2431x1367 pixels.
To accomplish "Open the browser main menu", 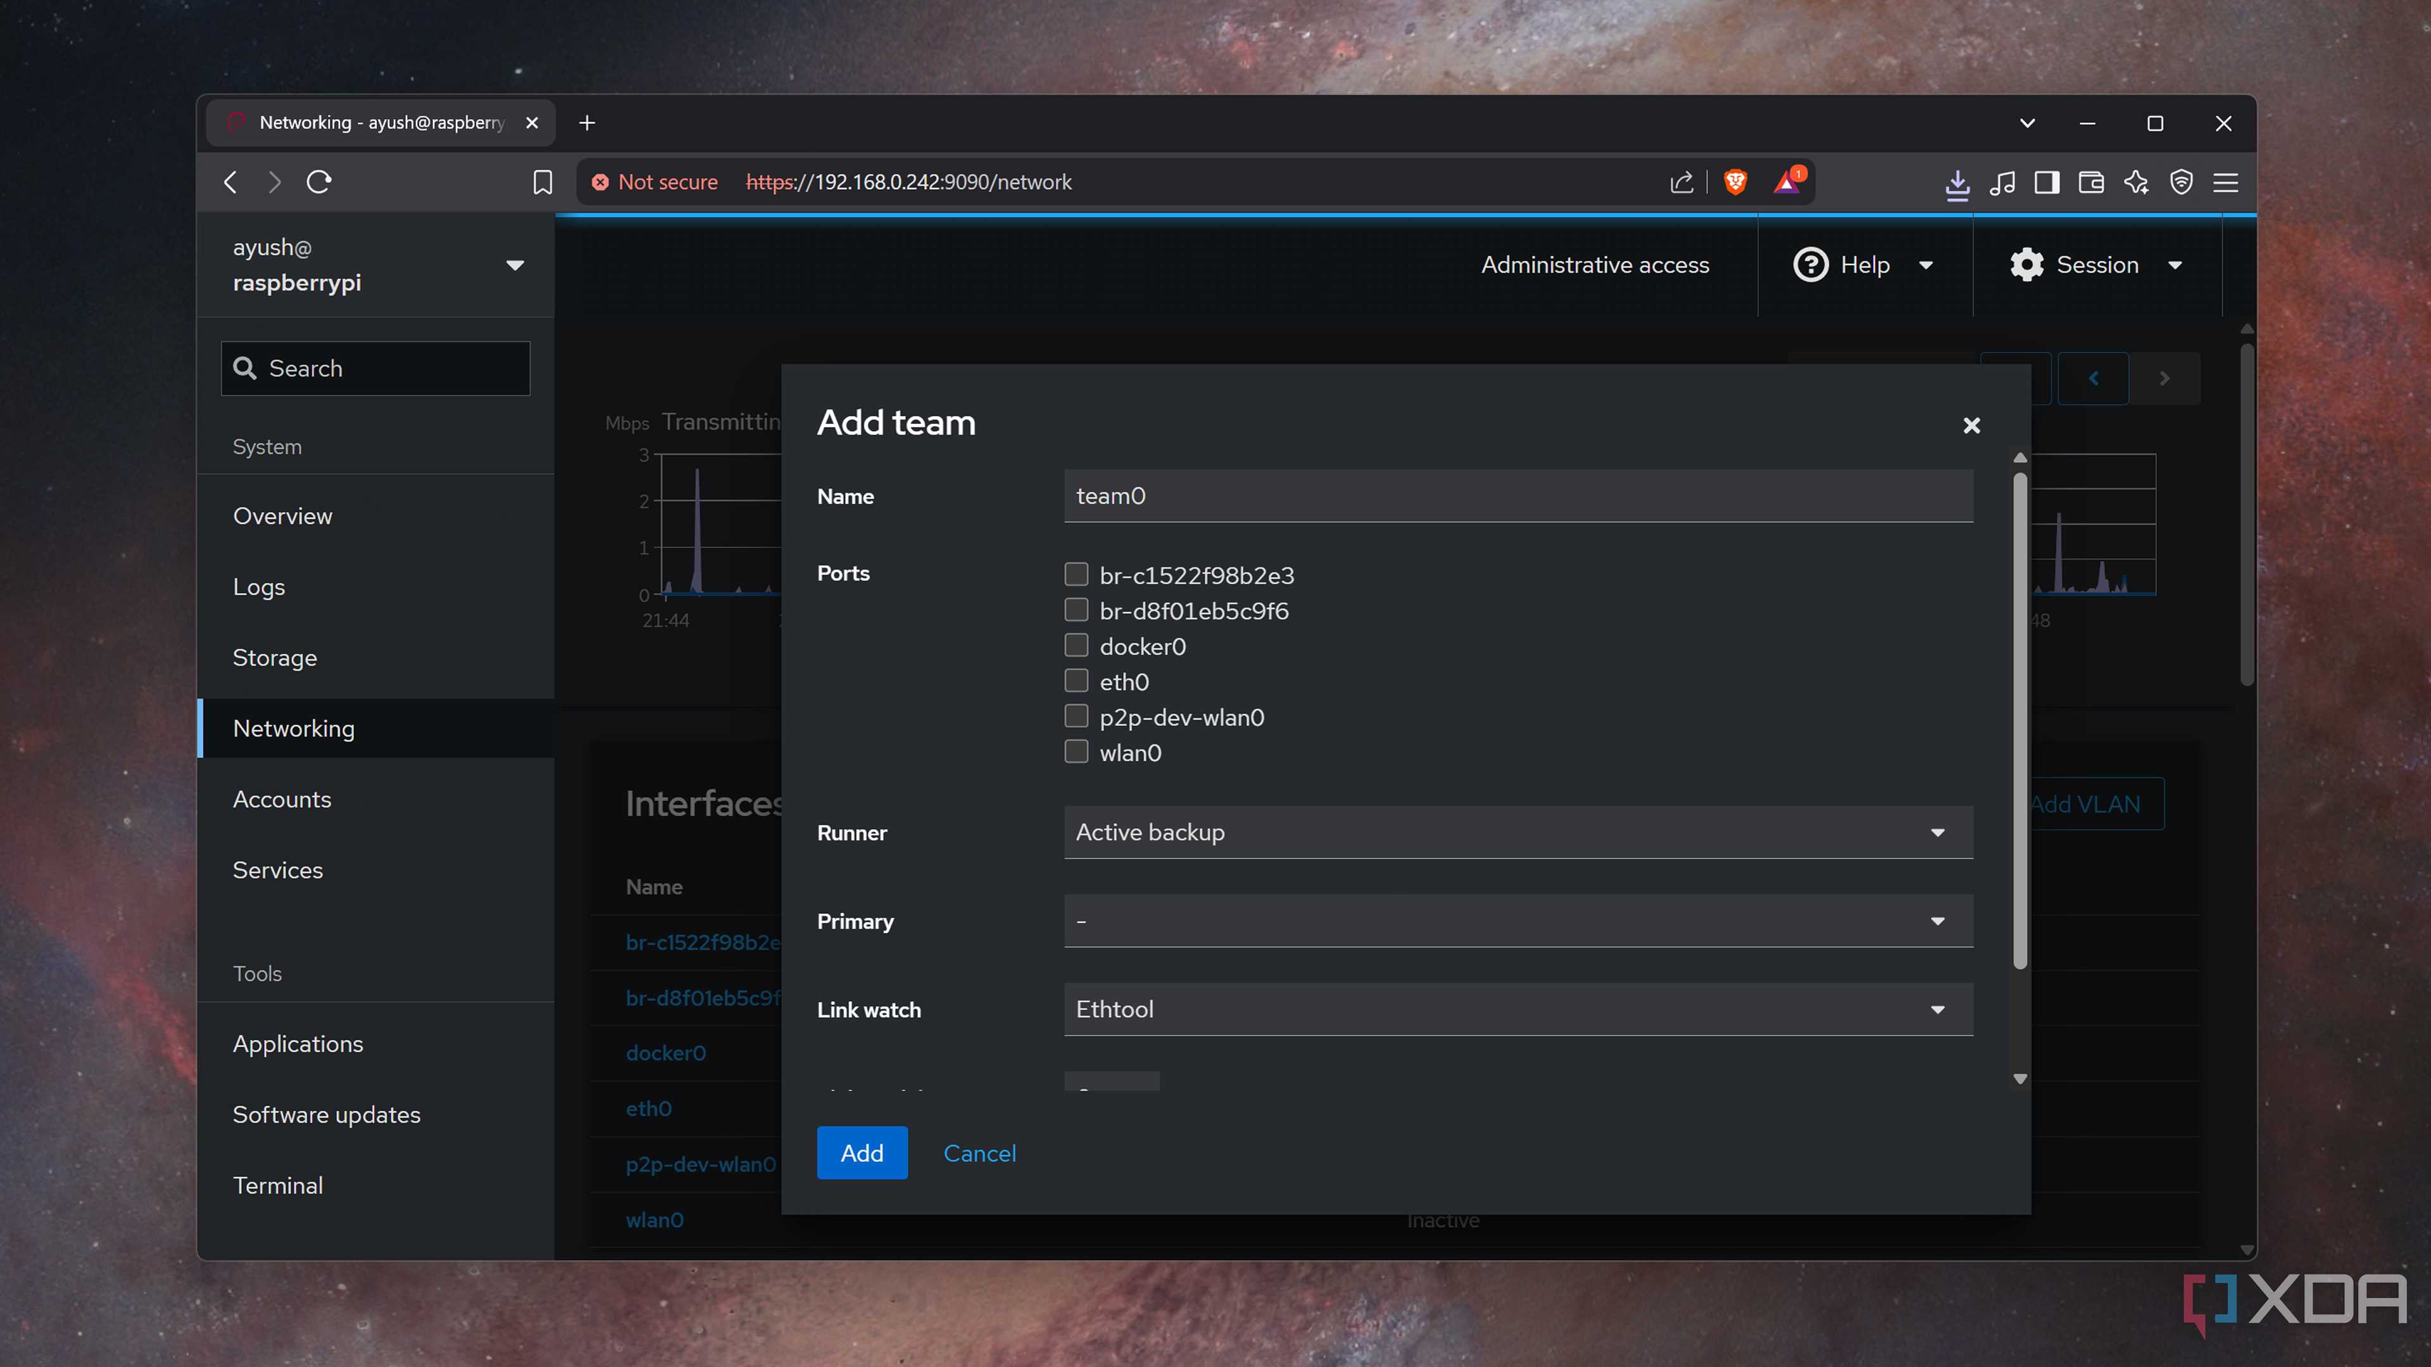I will (2227, 182).
